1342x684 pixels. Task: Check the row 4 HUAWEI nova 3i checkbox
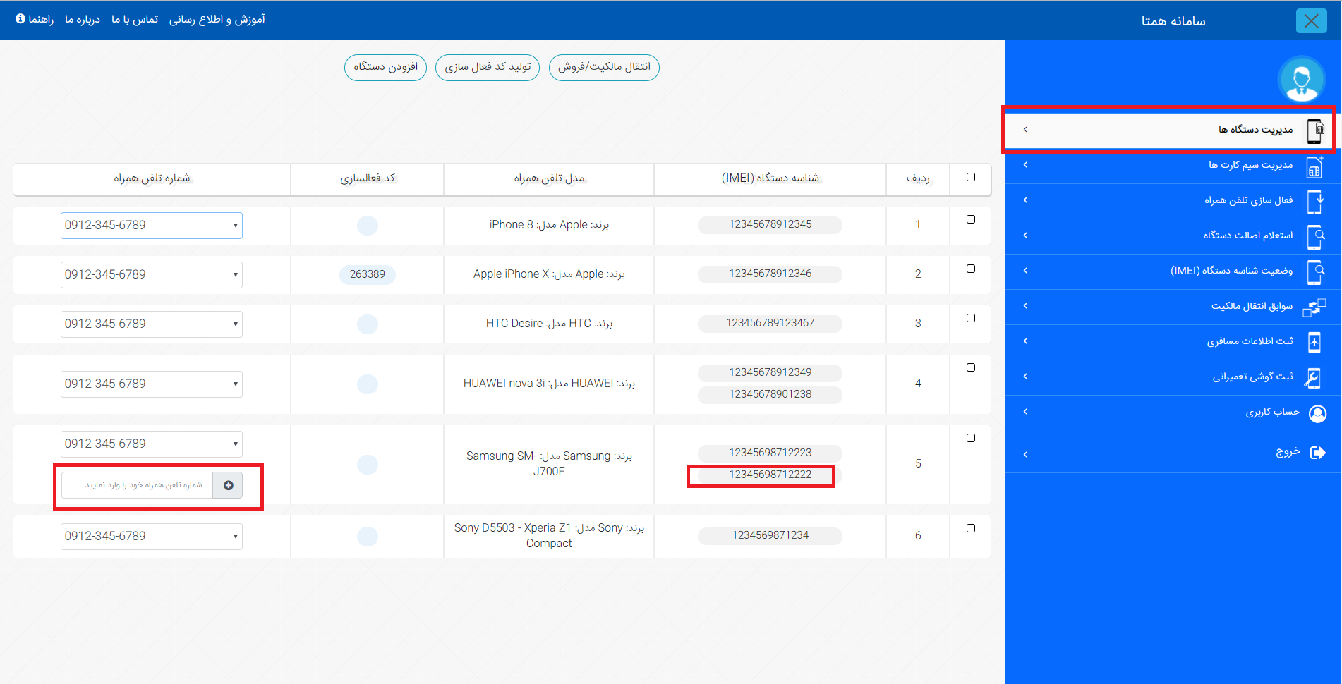(971, 367)
